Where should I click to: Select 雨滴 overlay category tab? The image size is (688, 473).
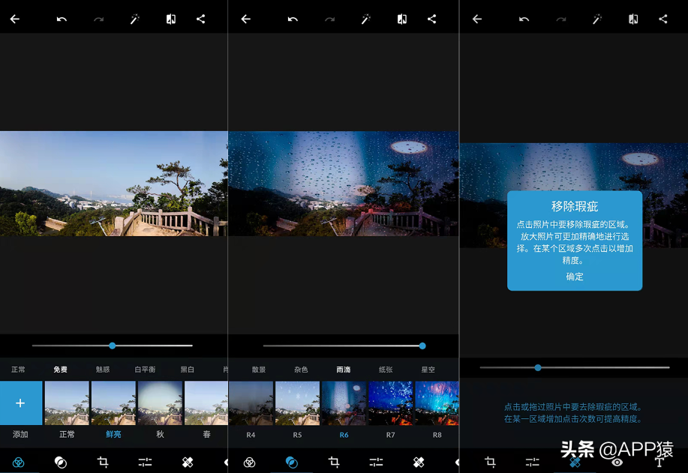point(344,370)
